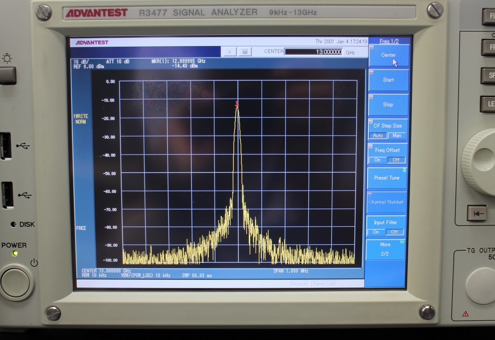Image resolution: width=495 pixels, height=340 pixels.
Task: Click the SWP 56.93 ms readout
Action: click(x=197, y=275)
